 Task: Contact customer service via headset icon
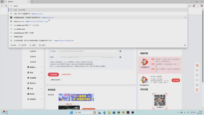coord(197,80)
